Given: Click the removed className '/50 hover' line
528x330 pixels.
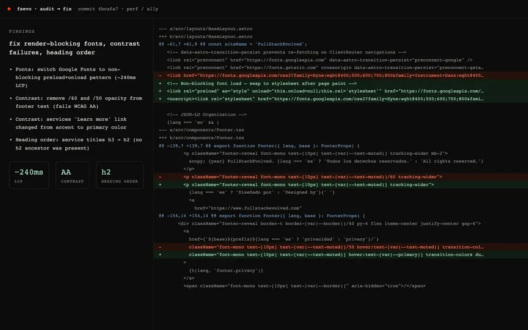Looking at the screenshot, I should 341,247.
